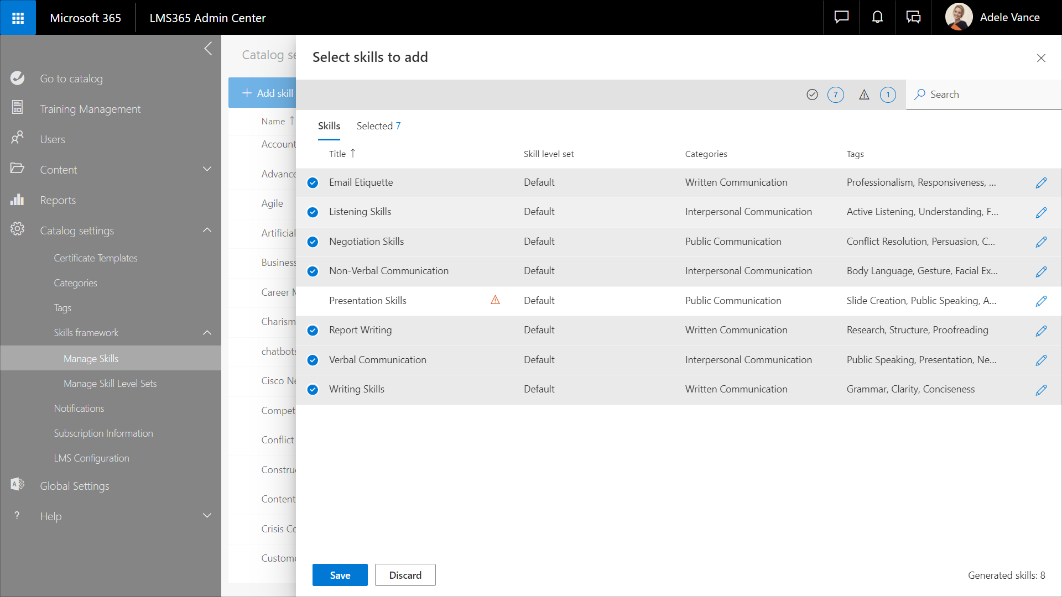This screenshot has width=1062, height=597.
Task: Switch to the Selected 7 tab
Action: tap(378, 126)
